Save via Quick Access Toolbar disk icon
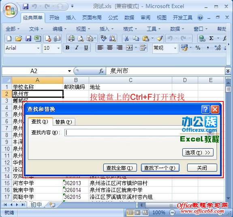The image size is (233, 217). (25, 6)
